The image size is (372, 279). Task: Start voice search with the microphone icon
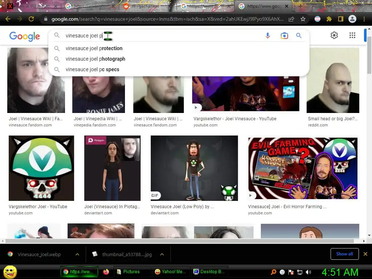268,36
